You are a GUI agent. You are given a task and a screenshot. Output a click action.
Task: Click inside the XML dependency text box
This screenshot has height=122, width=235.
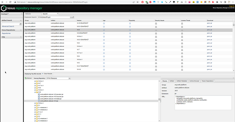coord(203,103)
